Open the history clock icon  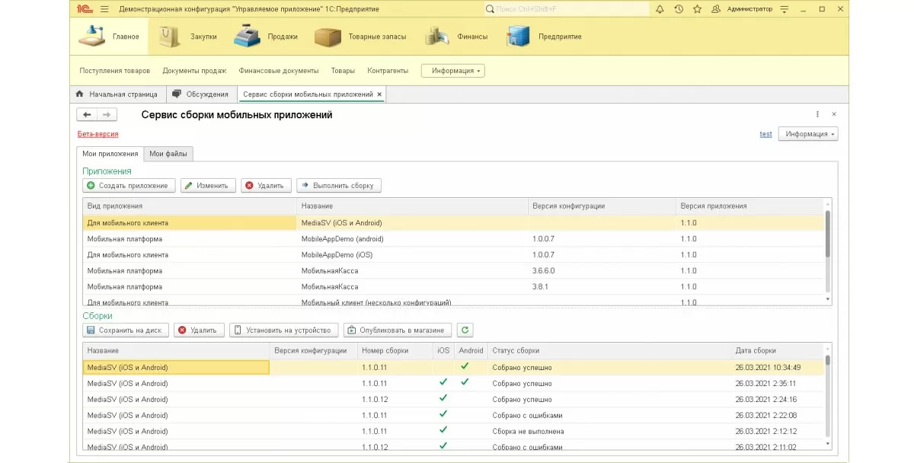pos(679,9)
